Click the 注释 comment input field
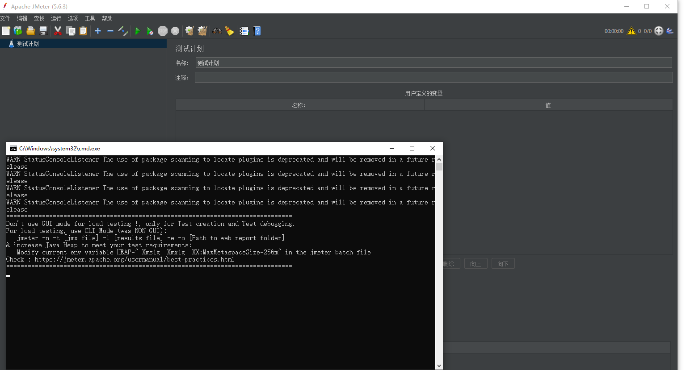The width and height of the screenshot is (686, 370). click(433, 78)
